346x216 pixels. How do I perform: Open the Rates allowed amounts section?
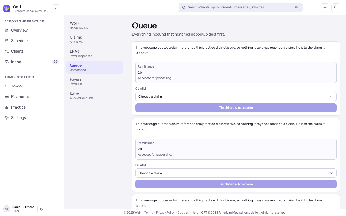[95, 96]
